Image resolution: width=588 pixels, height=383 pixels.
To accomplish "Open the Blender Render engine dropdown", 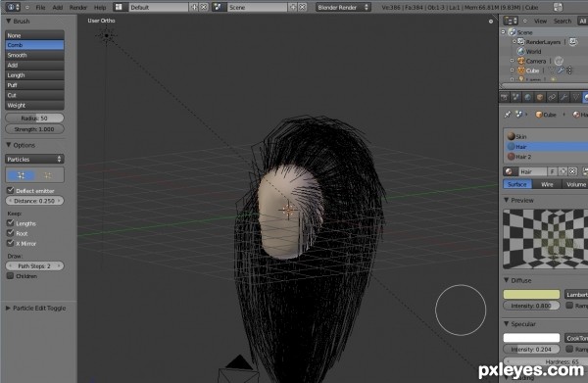I will (343, 7).
